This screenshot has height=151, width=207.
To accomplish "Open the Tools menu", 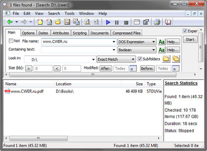I will (x=69, y=13).
